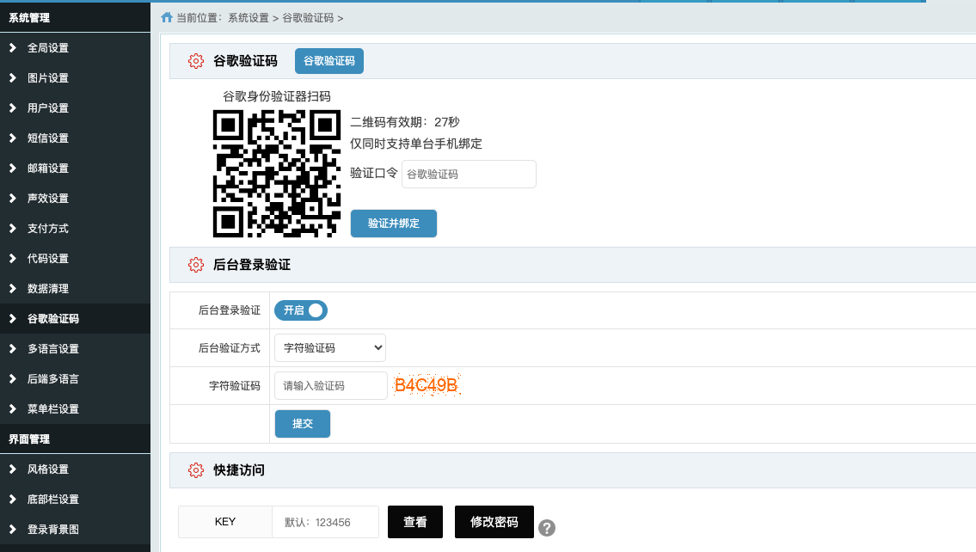Click chevron icon next to 登录背景图

click(x=12, y=529)
